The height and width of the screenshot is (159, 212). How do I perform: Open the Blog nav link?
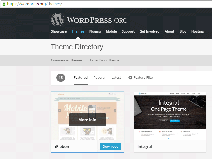click(x=183, y=31)
